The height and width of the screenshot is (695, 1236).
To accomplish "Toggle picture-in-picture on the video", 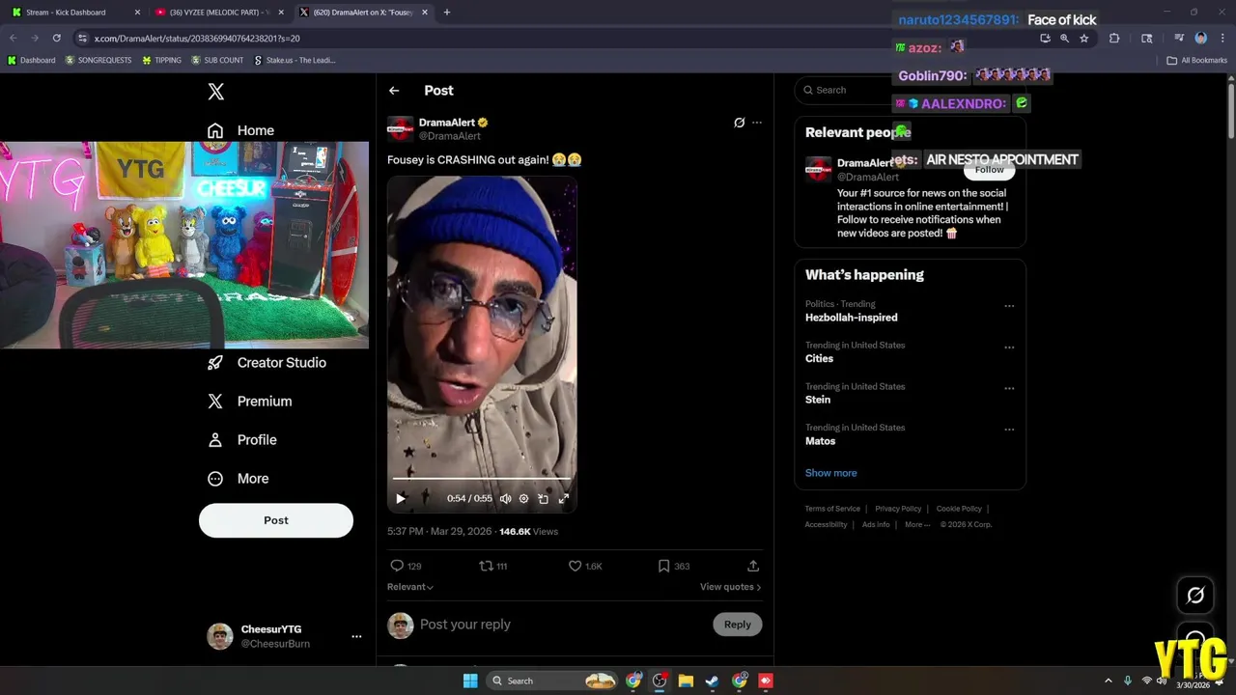I will click(x=544, y=499).
